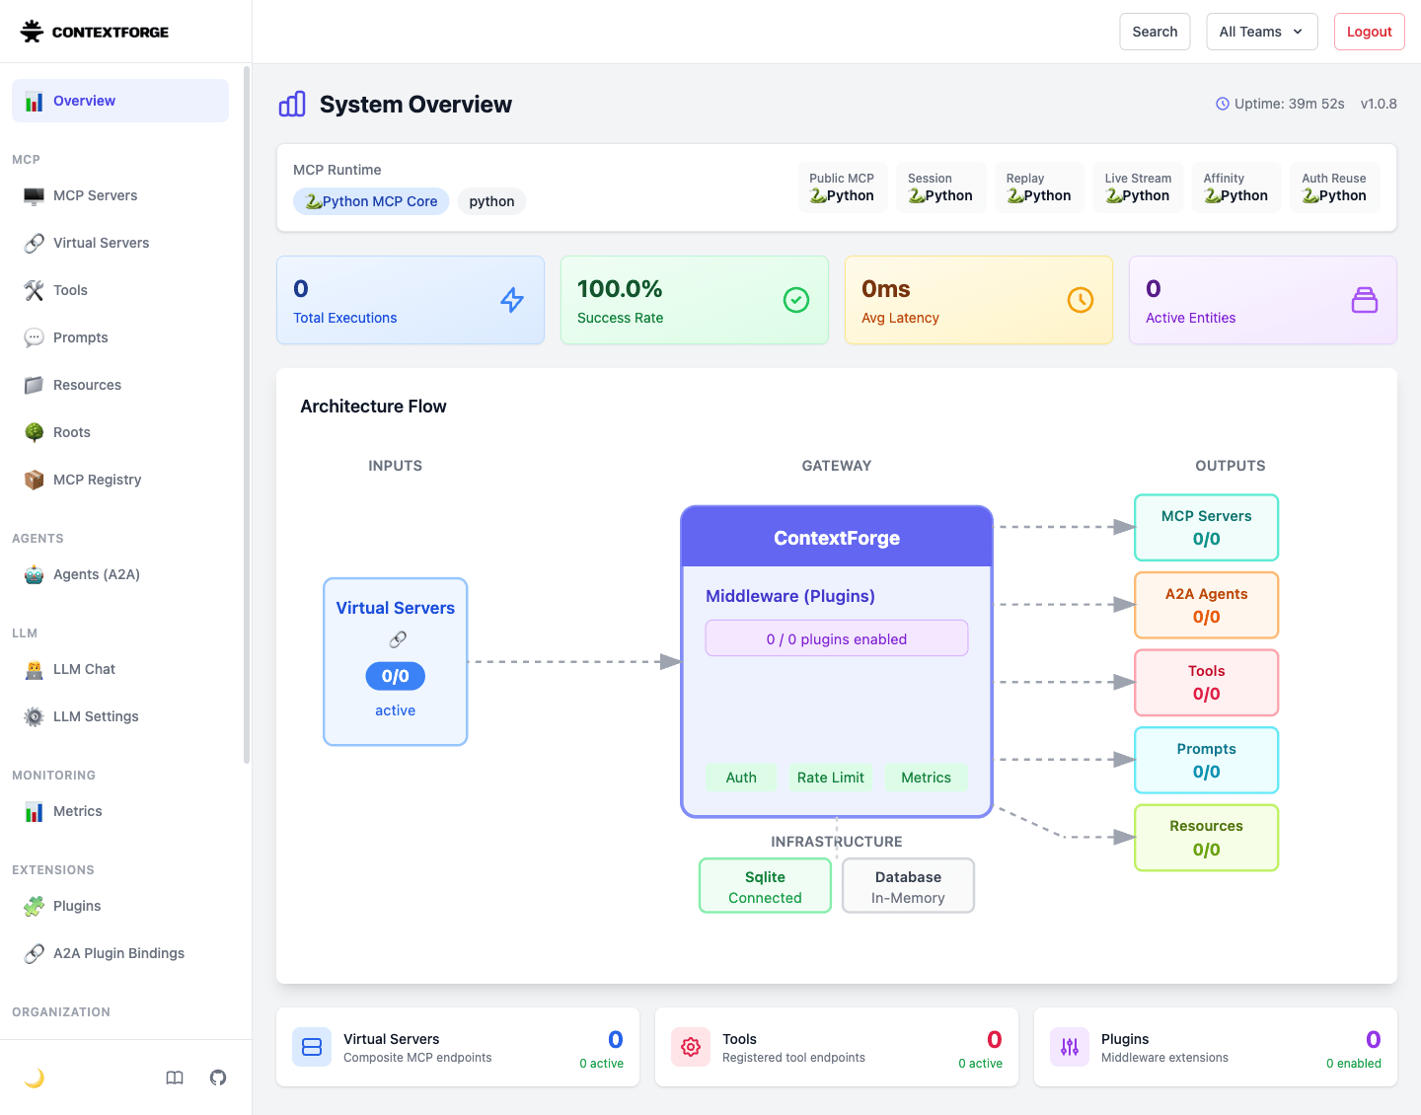Click the Python MCP Core badge
The image size is (1421, 1115).
pyautogui.click(x=371, y=201)
